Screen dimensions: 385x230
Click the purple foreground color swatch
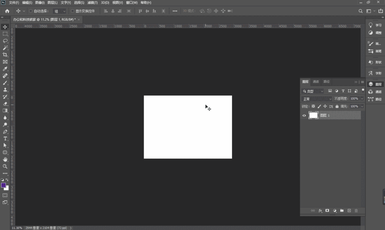coord(3,185)
